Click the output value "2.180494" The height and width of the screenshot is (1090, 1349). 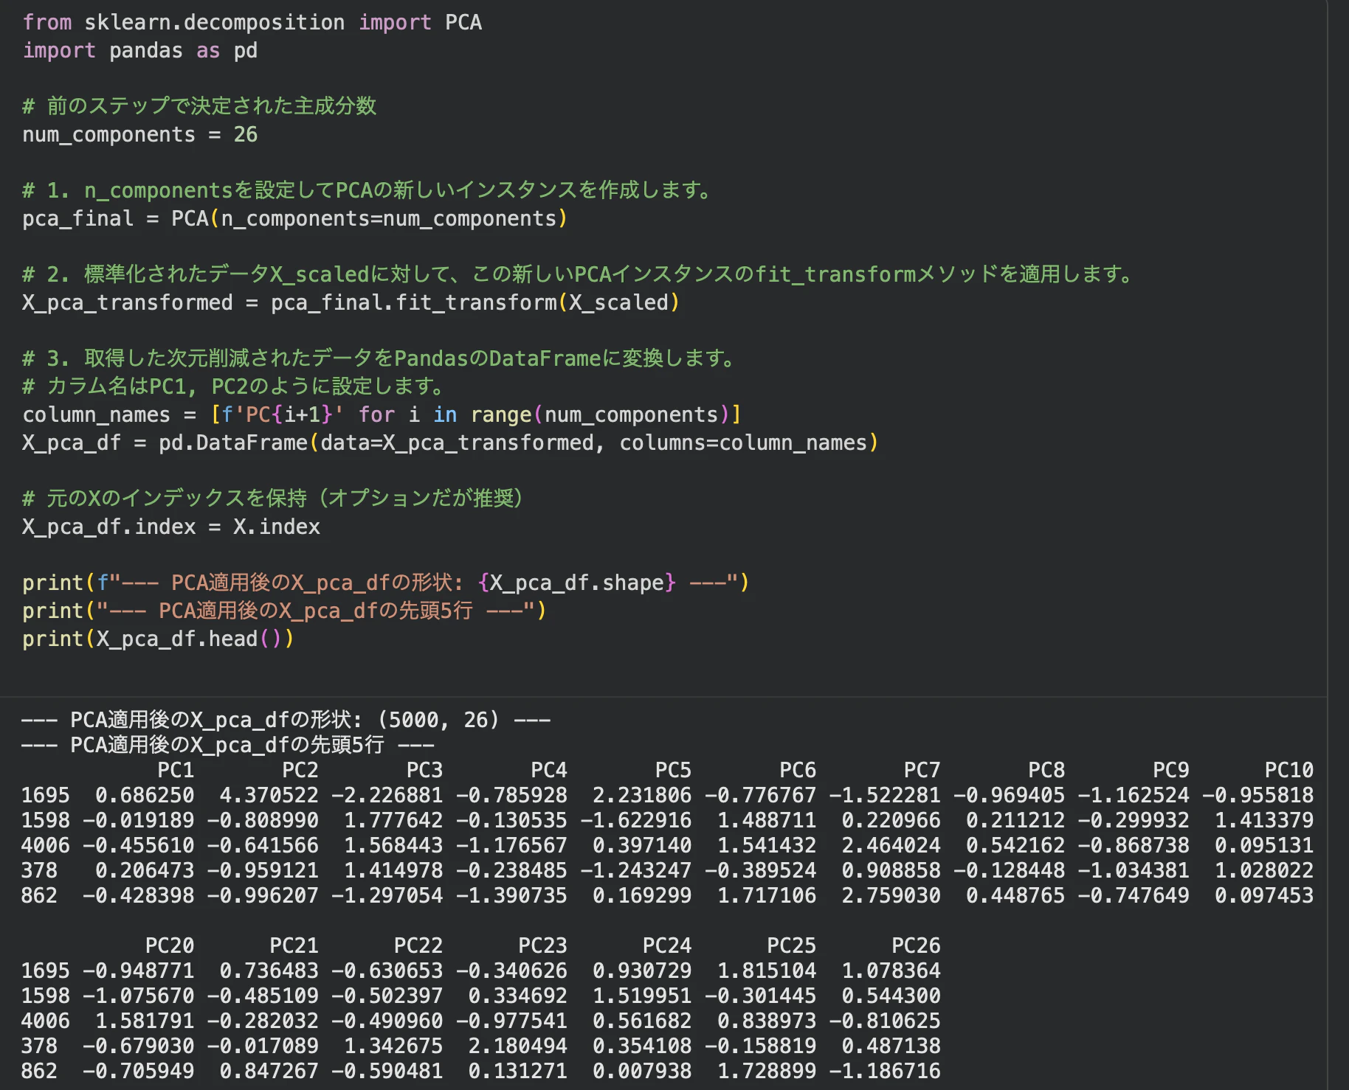pyautogui.click(x=518, y=1046)
